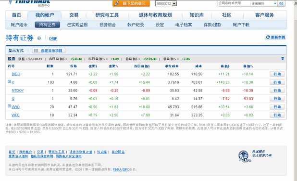Open the 投资组合 sub-menu item
Viewport: 297px width, 181px height.
108,25
